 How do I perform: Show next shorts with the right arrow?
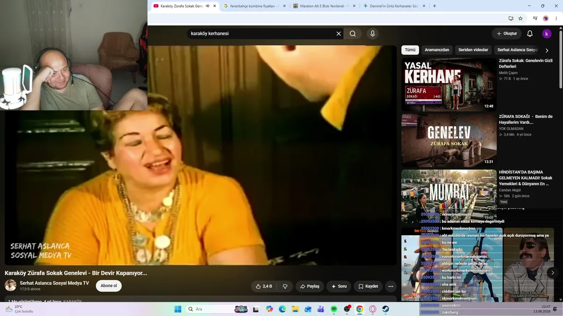(x=553, y=273)
